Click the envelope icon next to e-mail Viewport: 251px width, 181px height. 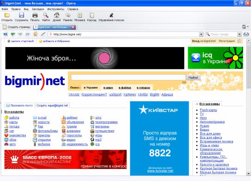pyautogui.click(x=35, y=118)
